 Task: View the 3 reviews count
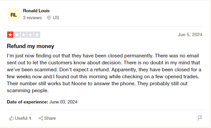[32, 18]
